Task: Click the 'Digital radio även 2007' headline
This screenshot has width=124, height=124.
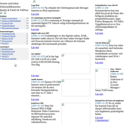Action: point(40,33)
